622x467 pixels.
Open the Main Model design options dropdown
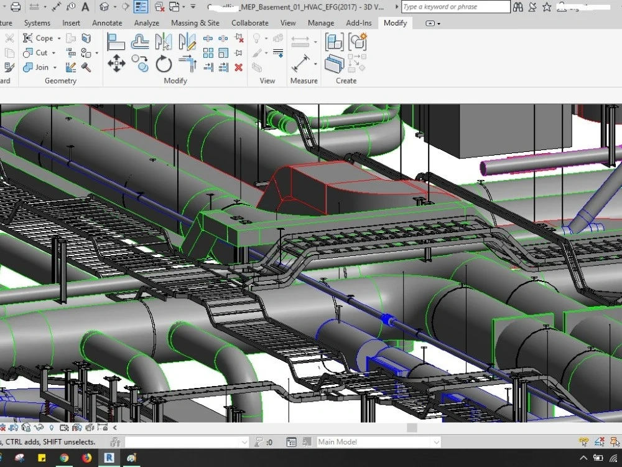(437, 442)
